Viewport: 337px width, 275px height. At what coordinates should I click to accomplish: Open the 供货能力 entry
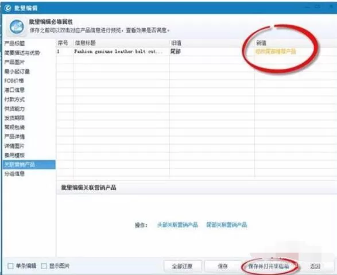coord(14,109)
